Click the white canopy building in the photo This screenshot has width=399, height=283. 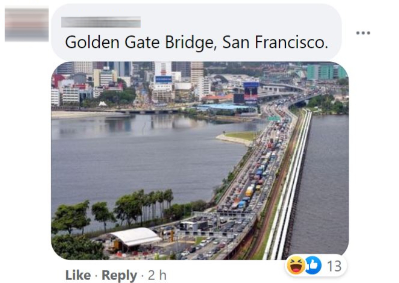coord(135,237)
